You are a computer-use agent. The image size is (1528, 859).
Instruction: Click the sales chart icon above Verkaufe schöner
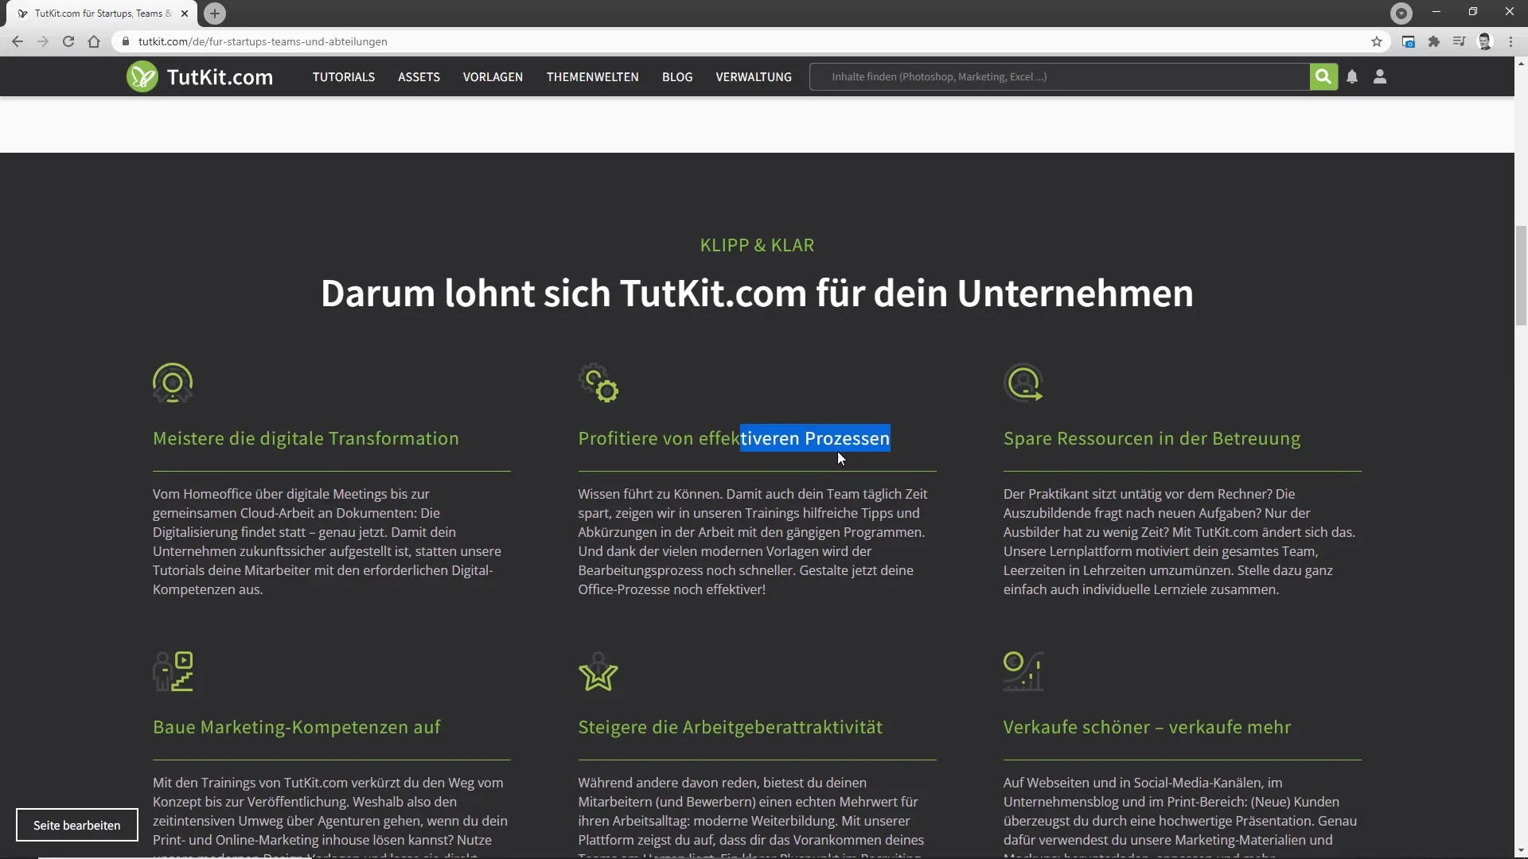(1023, 672)
